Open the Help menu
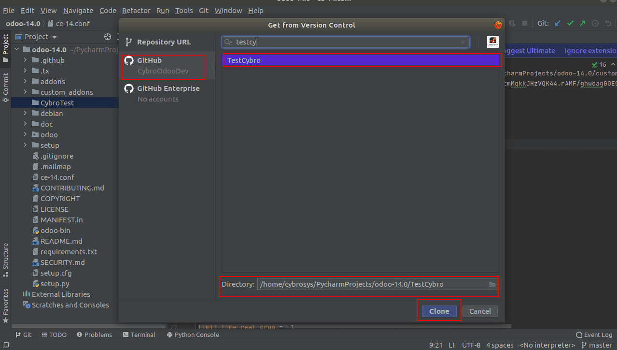 click(x=256, y=10)
